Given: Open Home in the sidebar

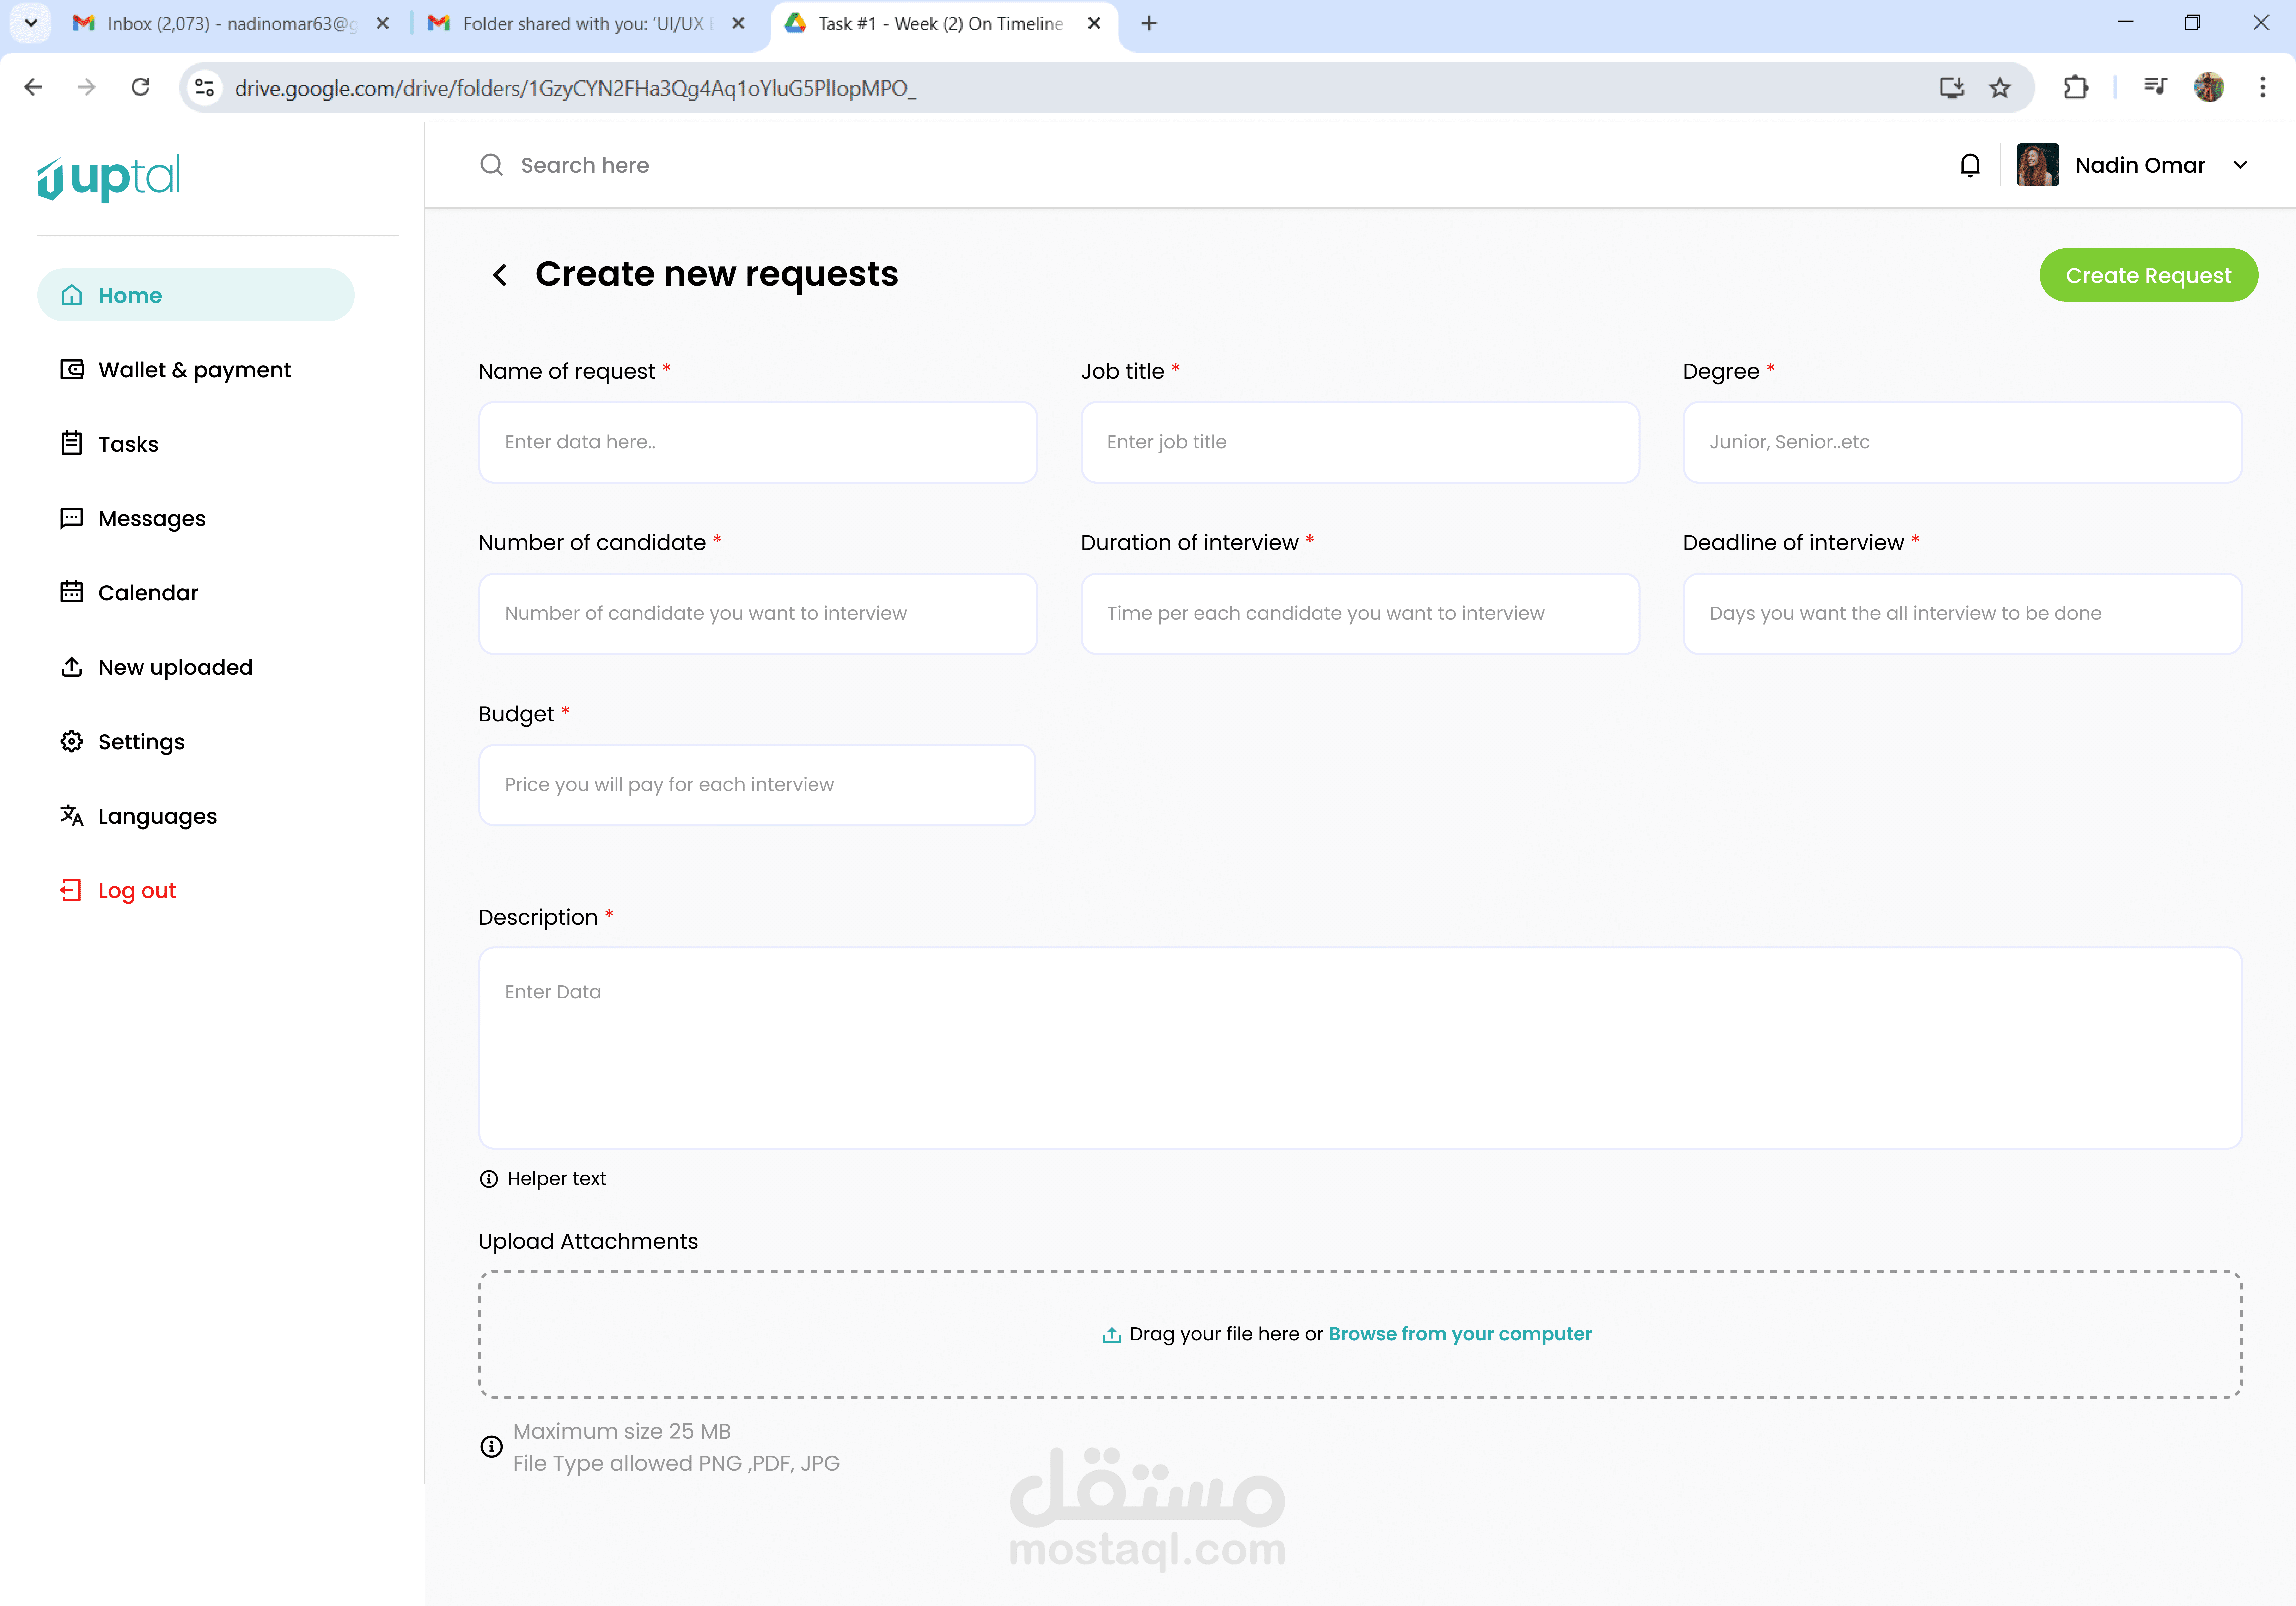Looking at the screenshot, I should click(196, 295).
